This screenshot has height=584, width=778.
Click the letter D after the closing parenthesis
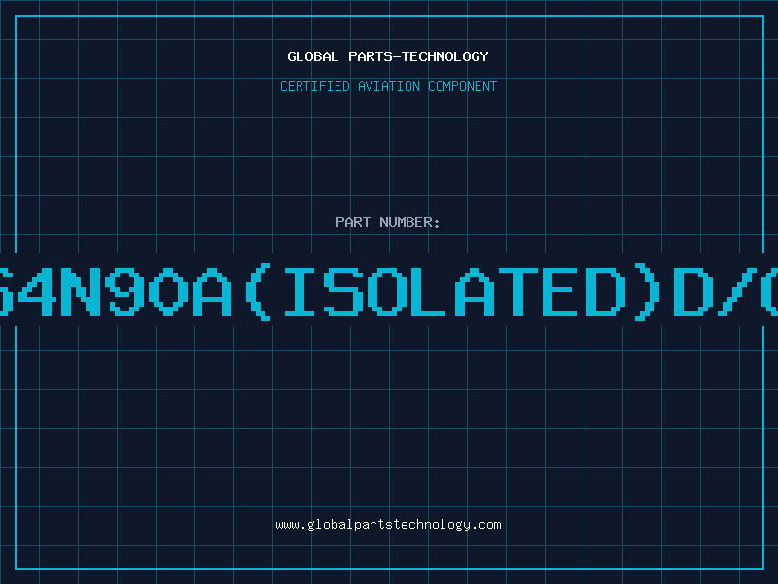(x=693, y=292)
